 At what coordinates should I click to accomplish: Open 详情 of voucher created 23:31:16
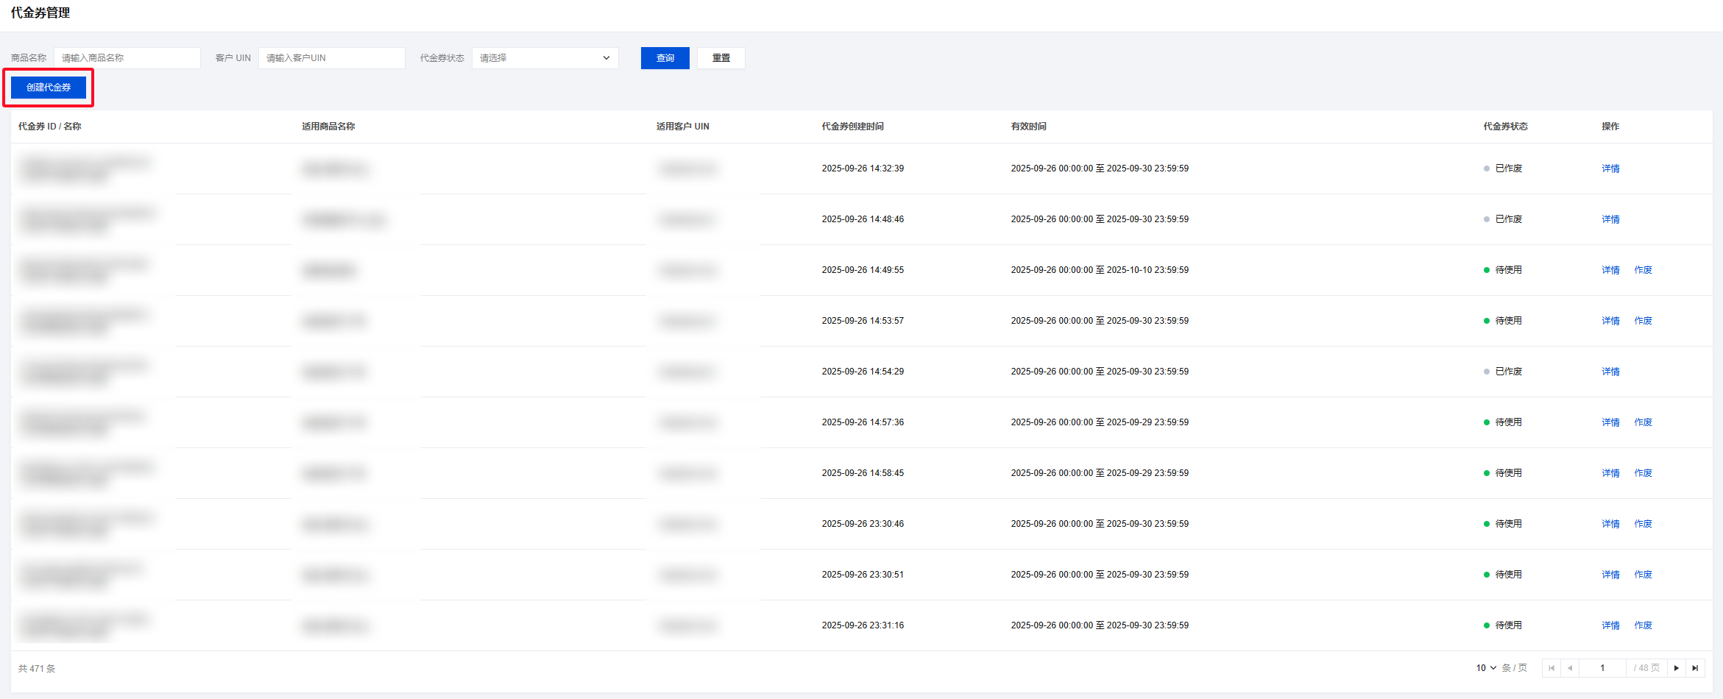[1610, 625]
